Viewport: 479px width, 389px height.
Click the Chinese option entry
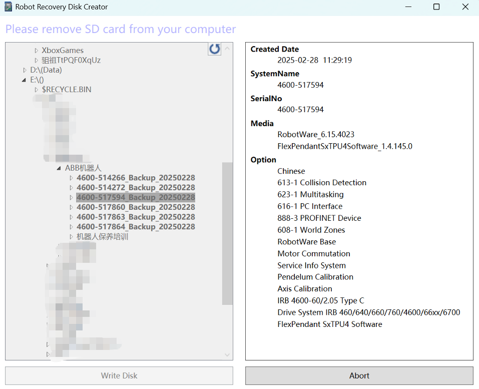[291, 171]
